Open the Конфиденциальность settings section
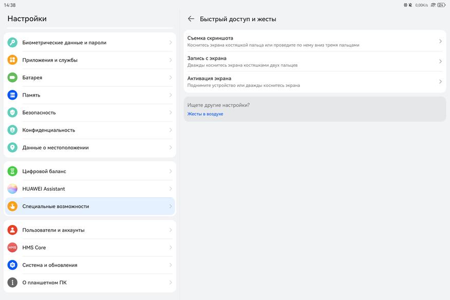 pos(49,130)
